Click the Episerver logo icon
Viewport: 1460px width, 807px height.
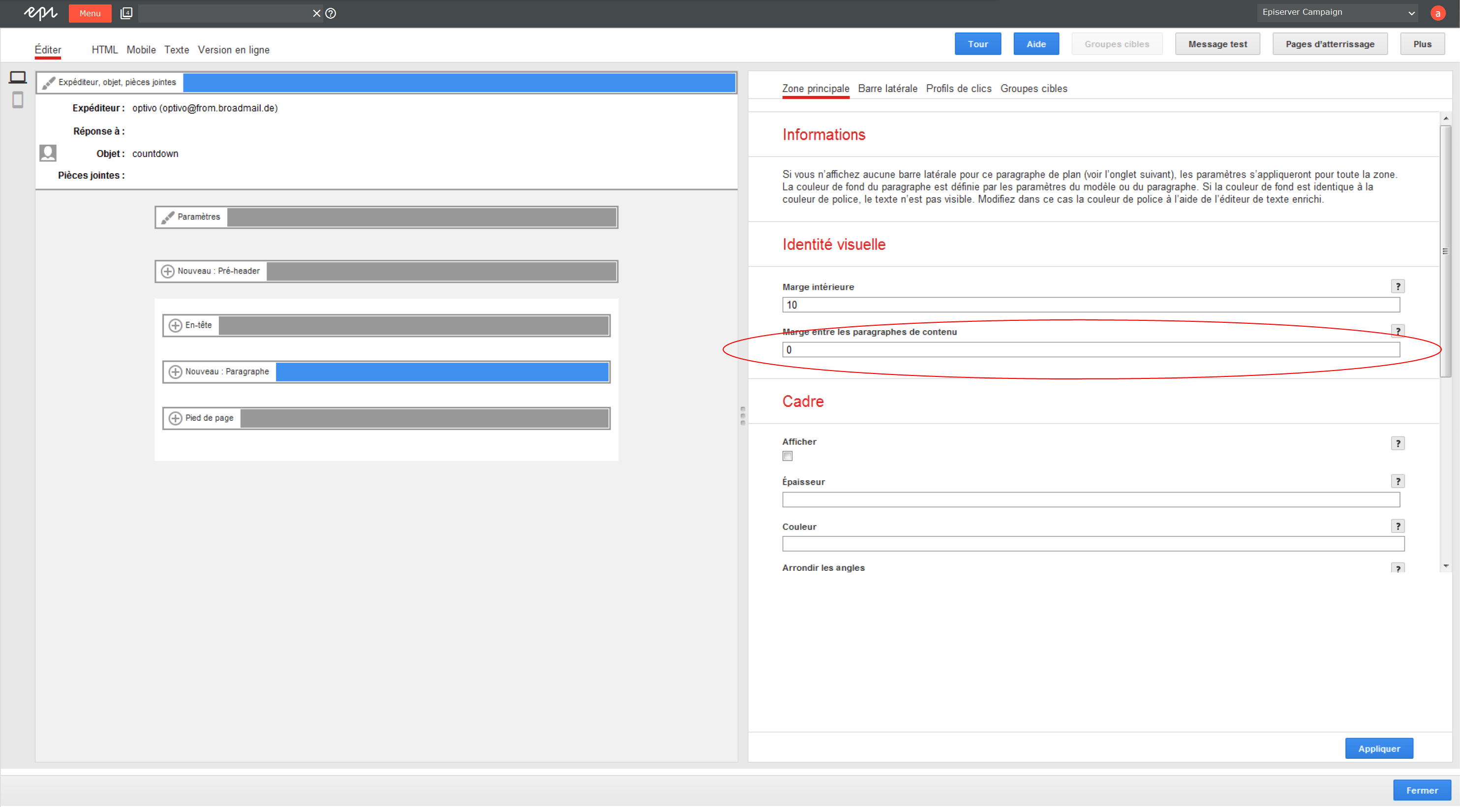pyautogui.click(x=40, y=13)
